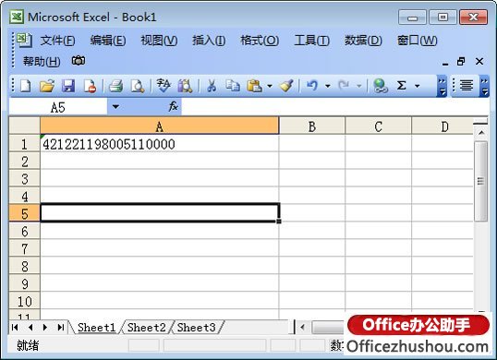Screen dimensions: 497x360
Task: Click the vertical scroll up arrow
Action: coord(481,133)
